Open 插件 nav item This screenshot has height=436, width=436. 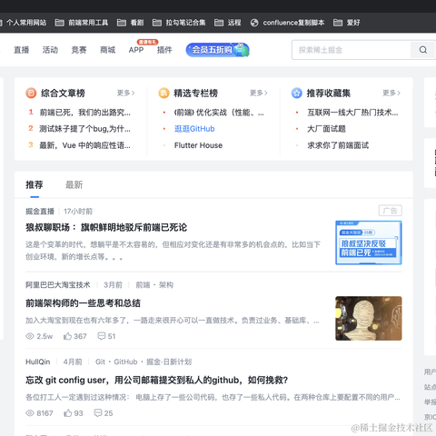point(164,50)
